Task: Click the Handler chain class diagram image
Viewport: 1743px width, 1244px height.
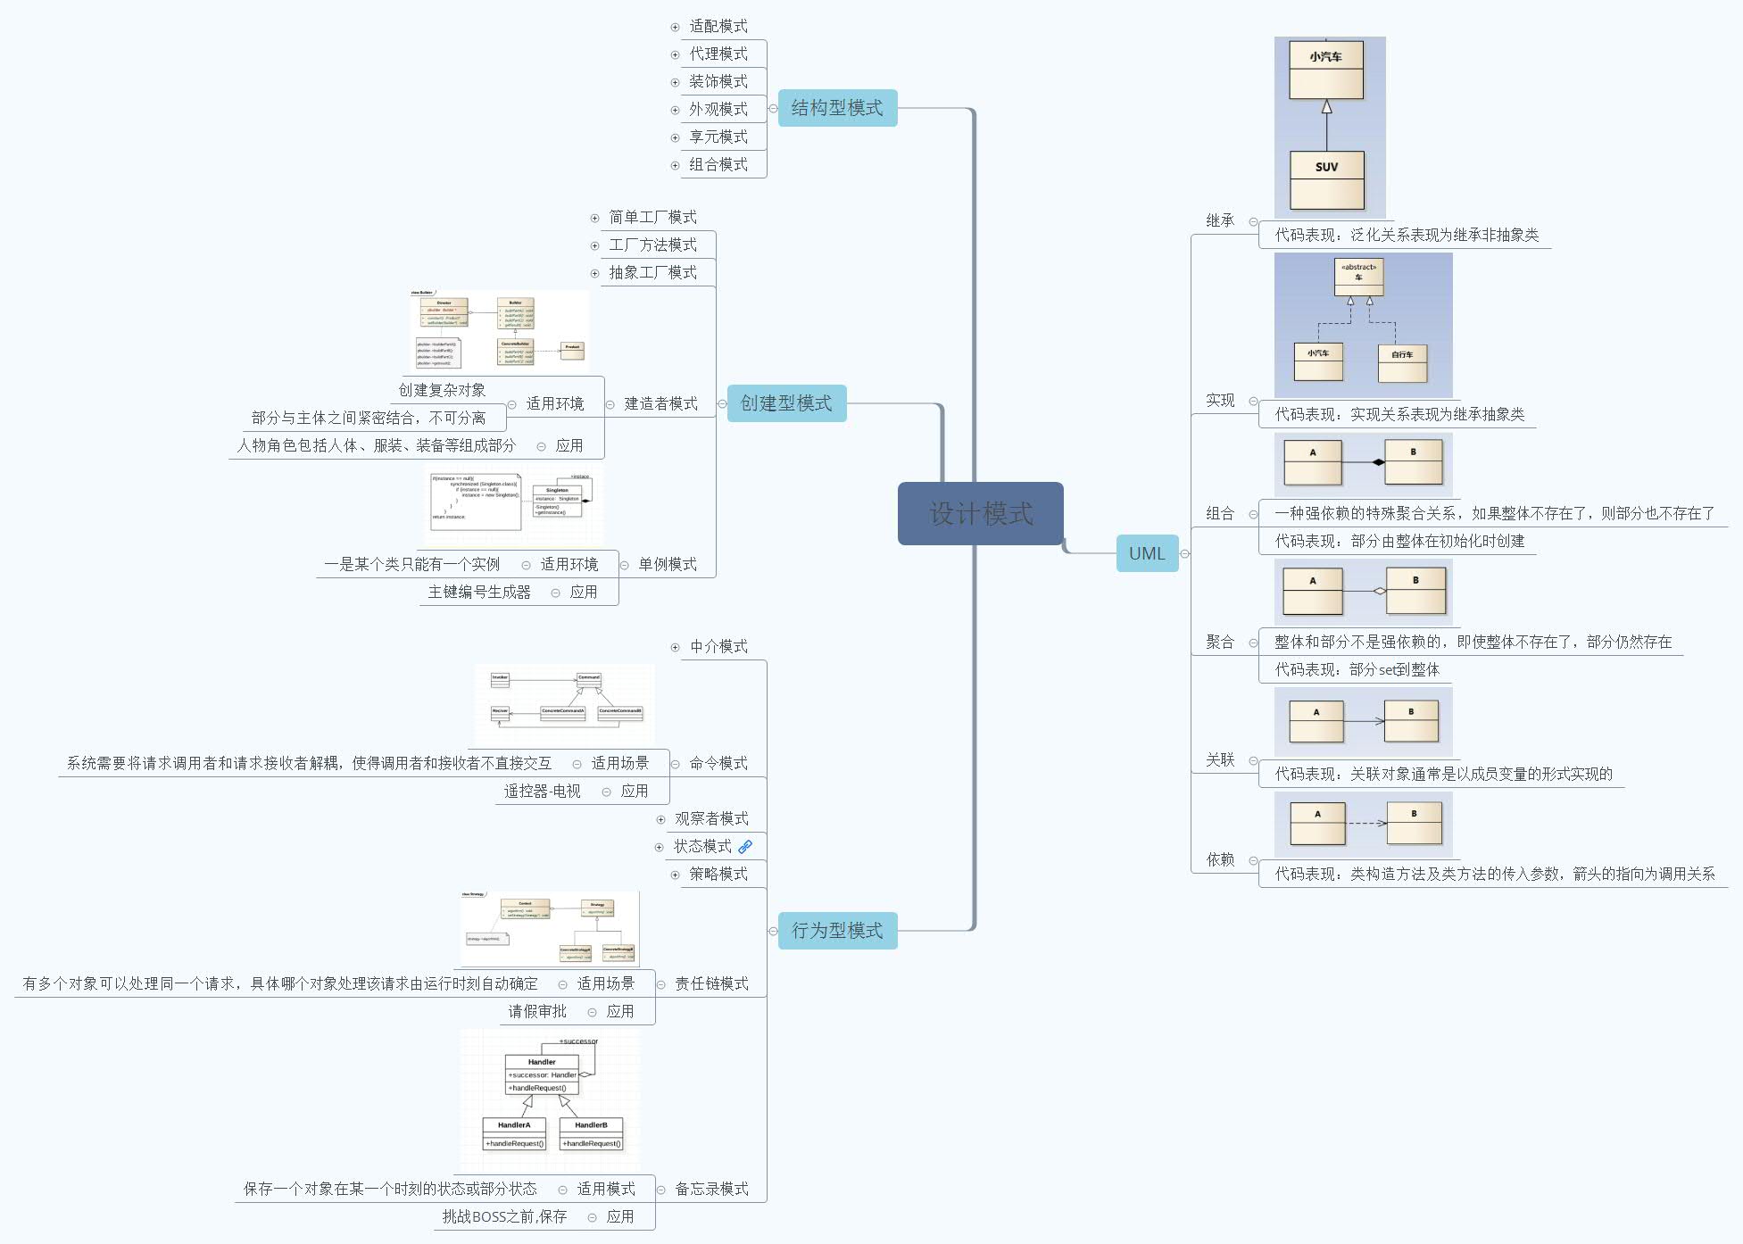Action: [550, 1099]
